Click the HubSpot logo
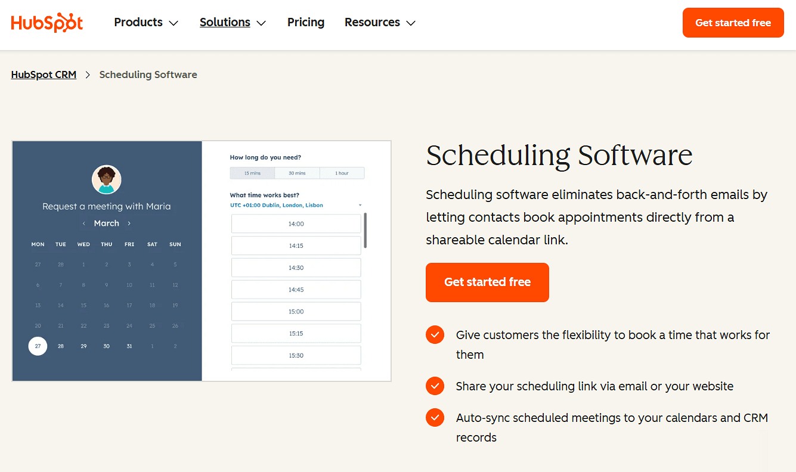This screenshot has width=796, height=472. (x=47, y=23)
